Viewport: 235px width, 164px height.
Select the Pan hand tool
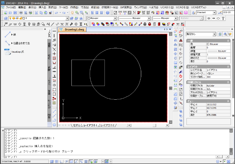72,13
